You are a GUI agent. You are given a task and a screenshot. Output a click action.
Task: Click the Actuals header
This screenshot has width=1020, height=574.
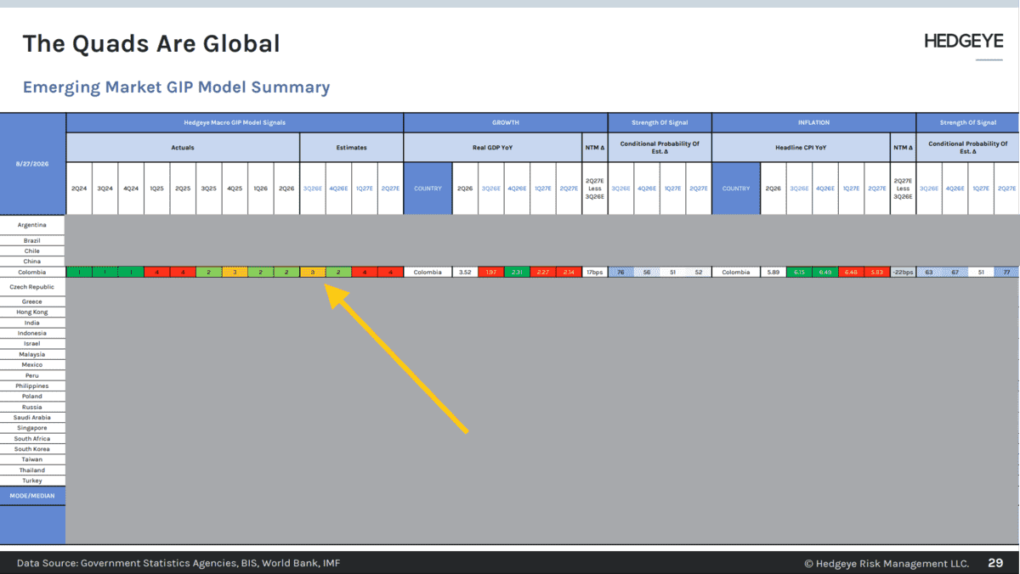click(x=183, y=147)
